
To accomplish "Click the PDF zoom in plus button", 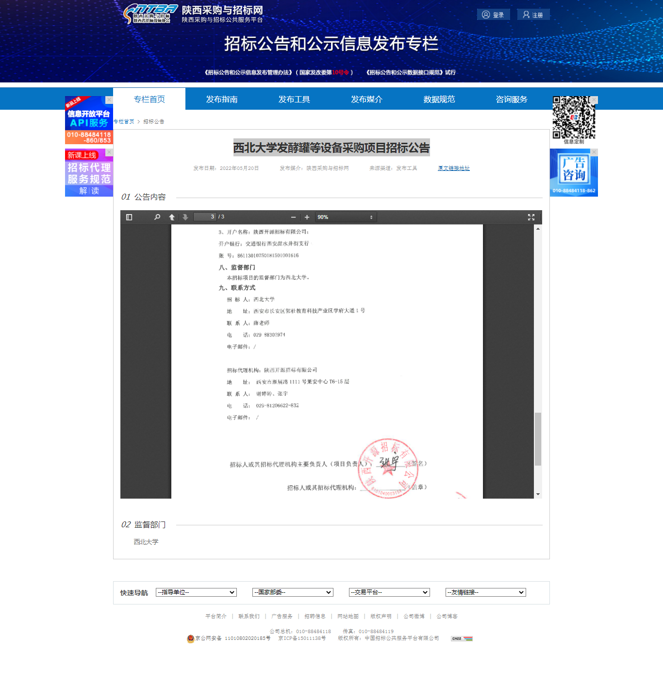I will click(x=307, y=217).
